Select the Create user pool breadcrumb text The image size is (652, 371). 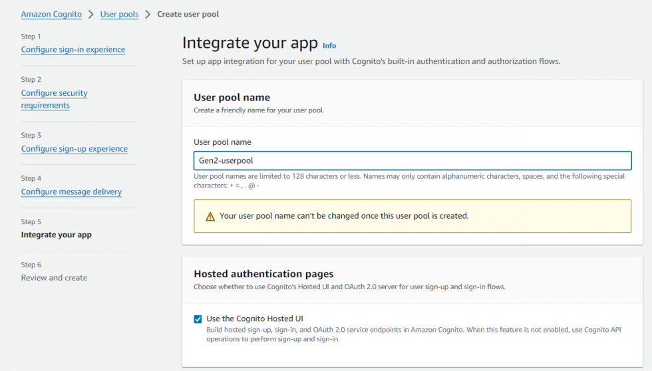[188, 14]
